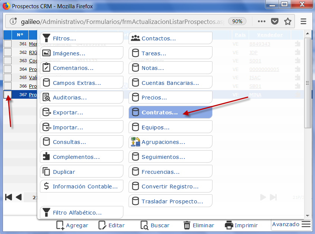Click the Convertir Registro icon
The width and height of the screenshot is (315, 234).
click(135, 187)
